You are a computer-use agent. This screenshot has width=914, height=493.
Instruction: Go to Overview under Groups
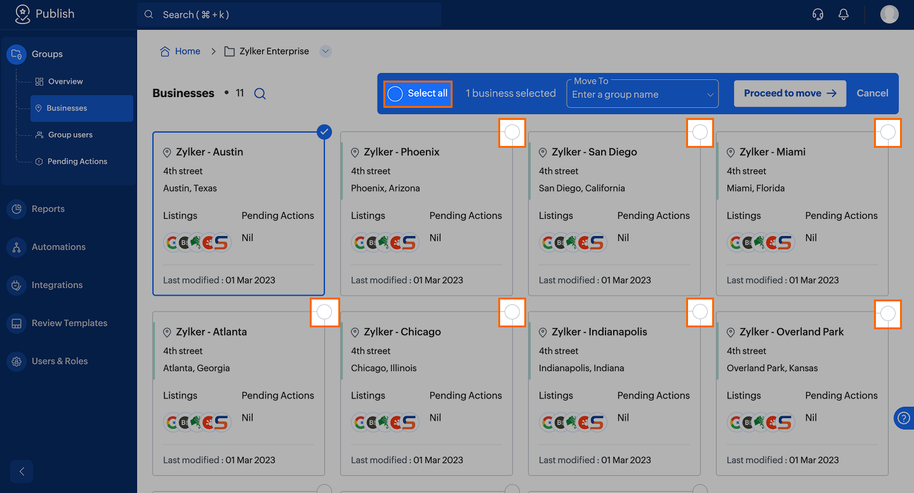(65, 81)
